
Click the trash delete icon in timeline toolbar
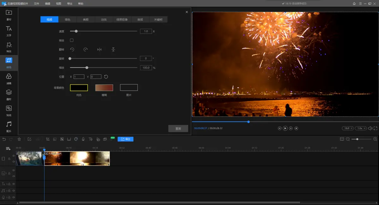click(19, 139)
